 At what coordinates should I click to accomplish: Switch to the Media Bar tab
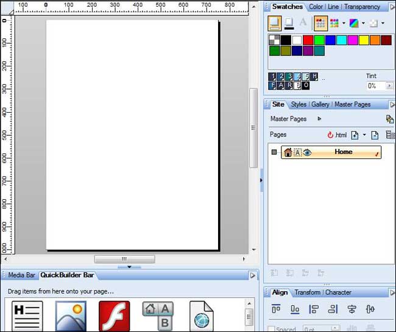click(x=21, y=275)
